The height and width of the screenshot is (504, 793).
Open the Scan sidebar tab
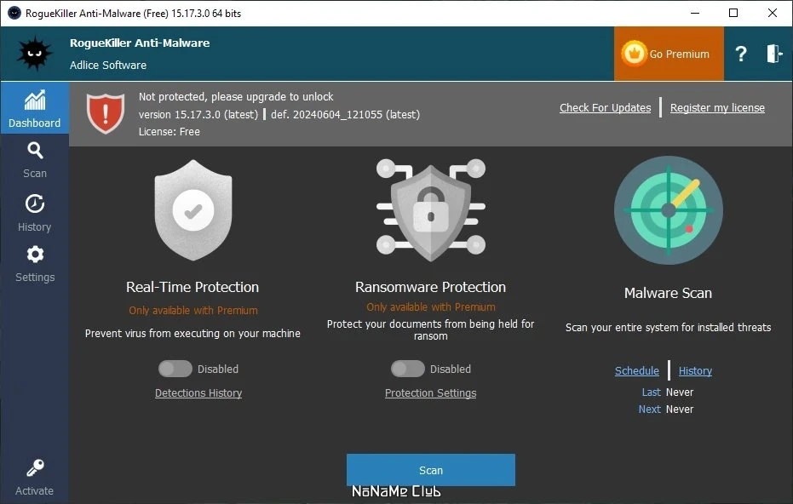pyautogui.click(x=34, y=160)
